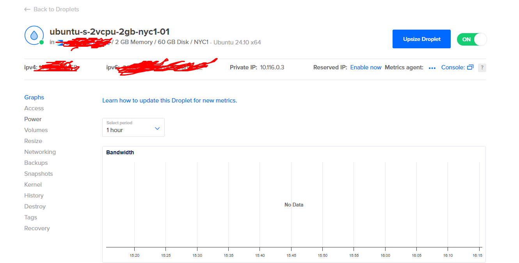Select the Graphs sidebar tab
The width and height of the screenshot is (519, 263).
coord(34,97)
